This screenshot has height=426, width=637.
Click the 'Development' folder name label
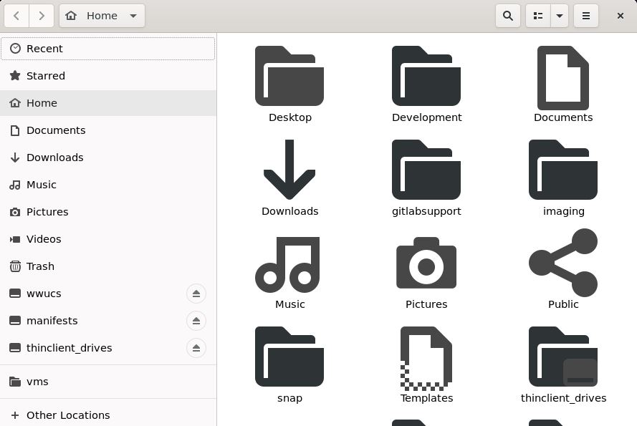click(426, 117)
